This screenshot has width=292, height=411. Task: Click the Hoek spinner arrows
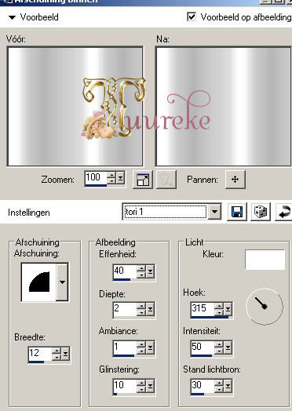click(x=219, y=309)
